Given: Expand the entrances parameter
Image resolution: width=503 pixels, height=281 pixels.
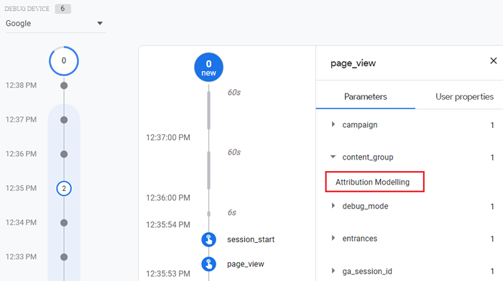Looking at the screenshot, I should pyautogui.click(x=333, y=238).
